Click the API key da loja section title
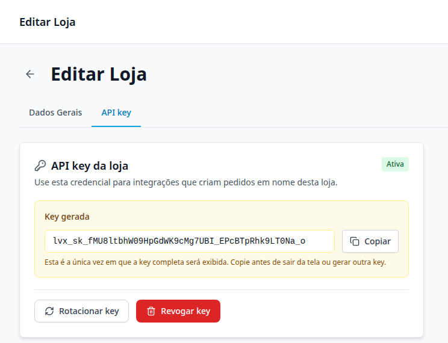 90,166
